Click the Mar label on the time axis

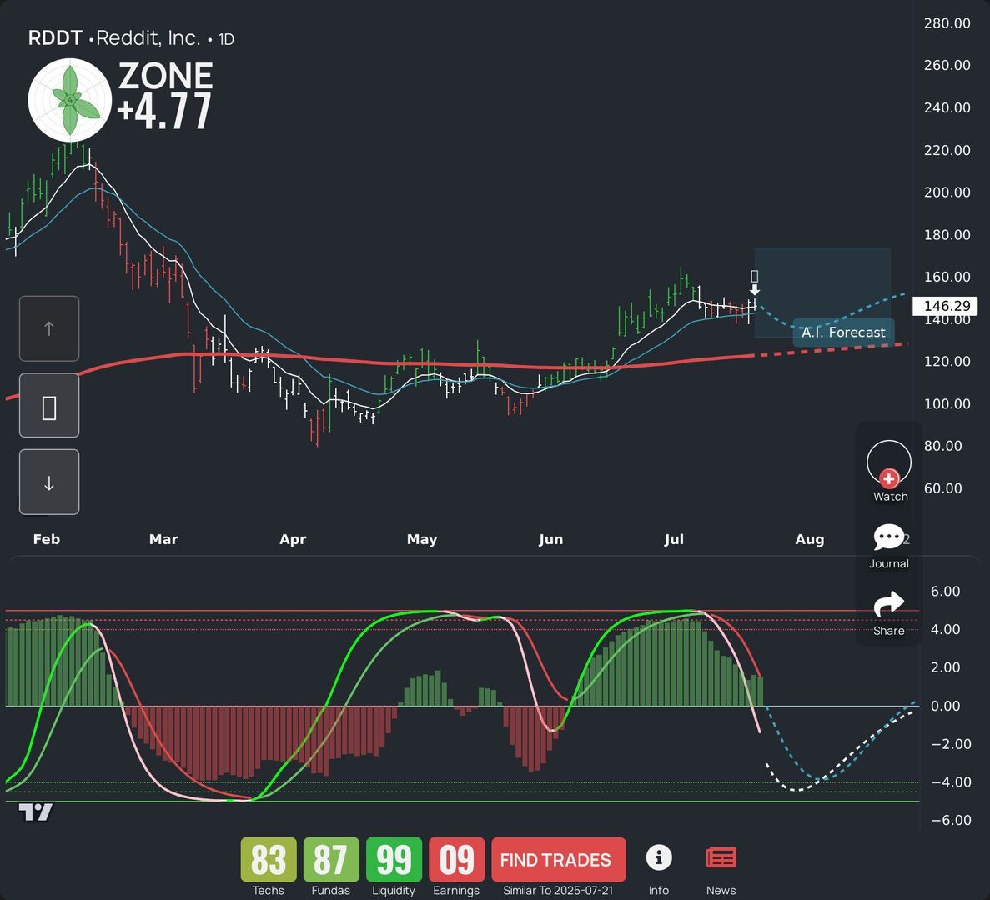click(163, 539)
